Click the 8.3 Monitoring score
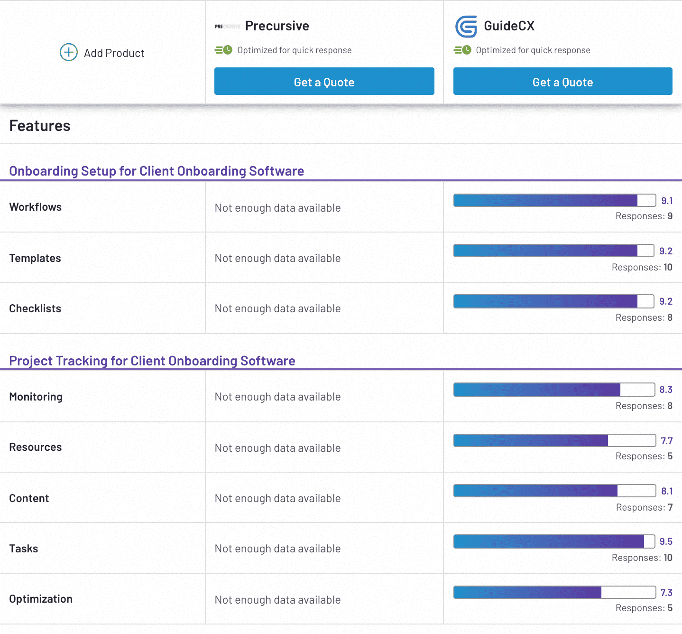Screen dimensions: 682x634 (666, 390)
